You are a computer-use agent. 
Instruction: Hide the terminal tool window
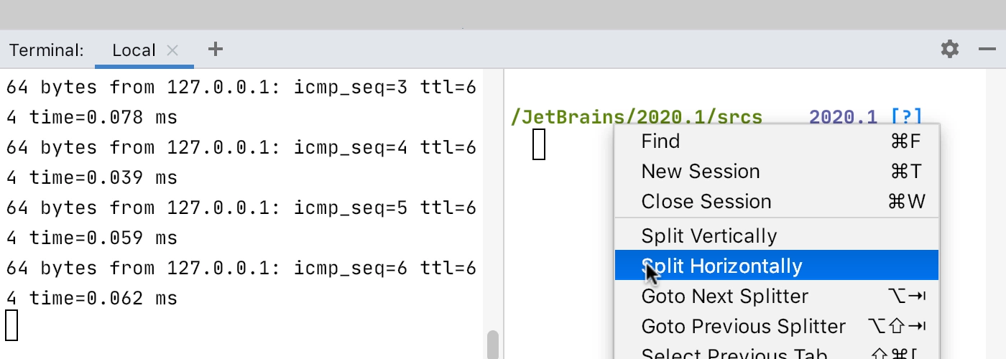[987, 49]
